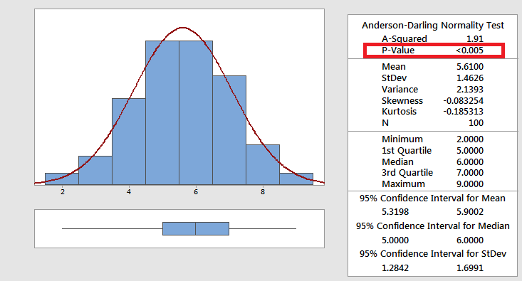Select the A-Squared label
522x281 pixels.
coord(404,39)
